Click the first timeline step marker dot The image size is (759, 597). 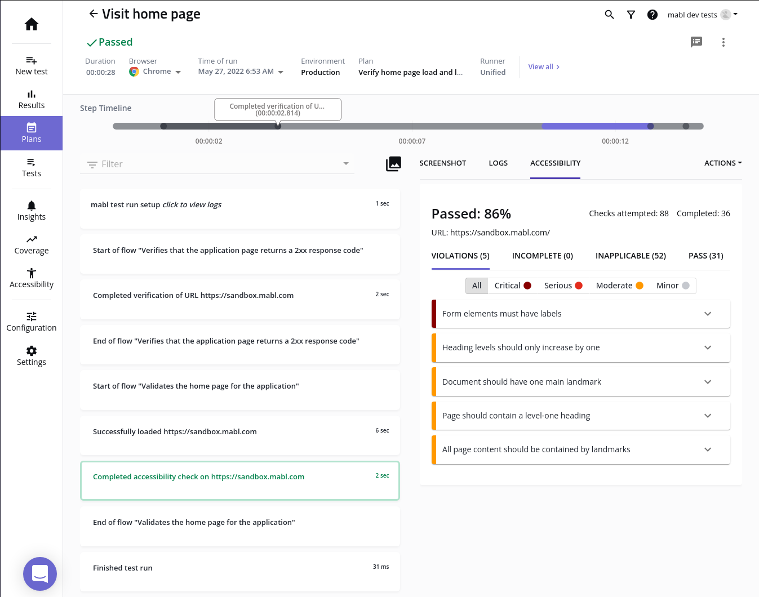coord(163,126)
